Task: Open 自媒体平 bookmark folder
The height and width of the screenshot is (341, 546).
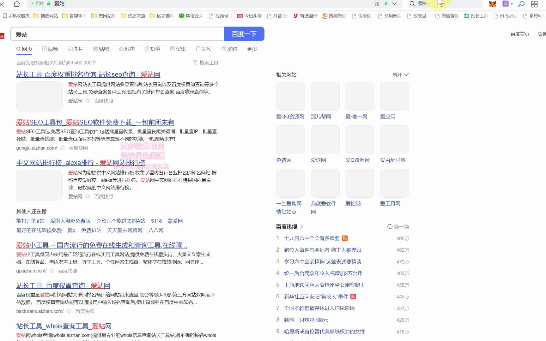Action: coord(75,16)
